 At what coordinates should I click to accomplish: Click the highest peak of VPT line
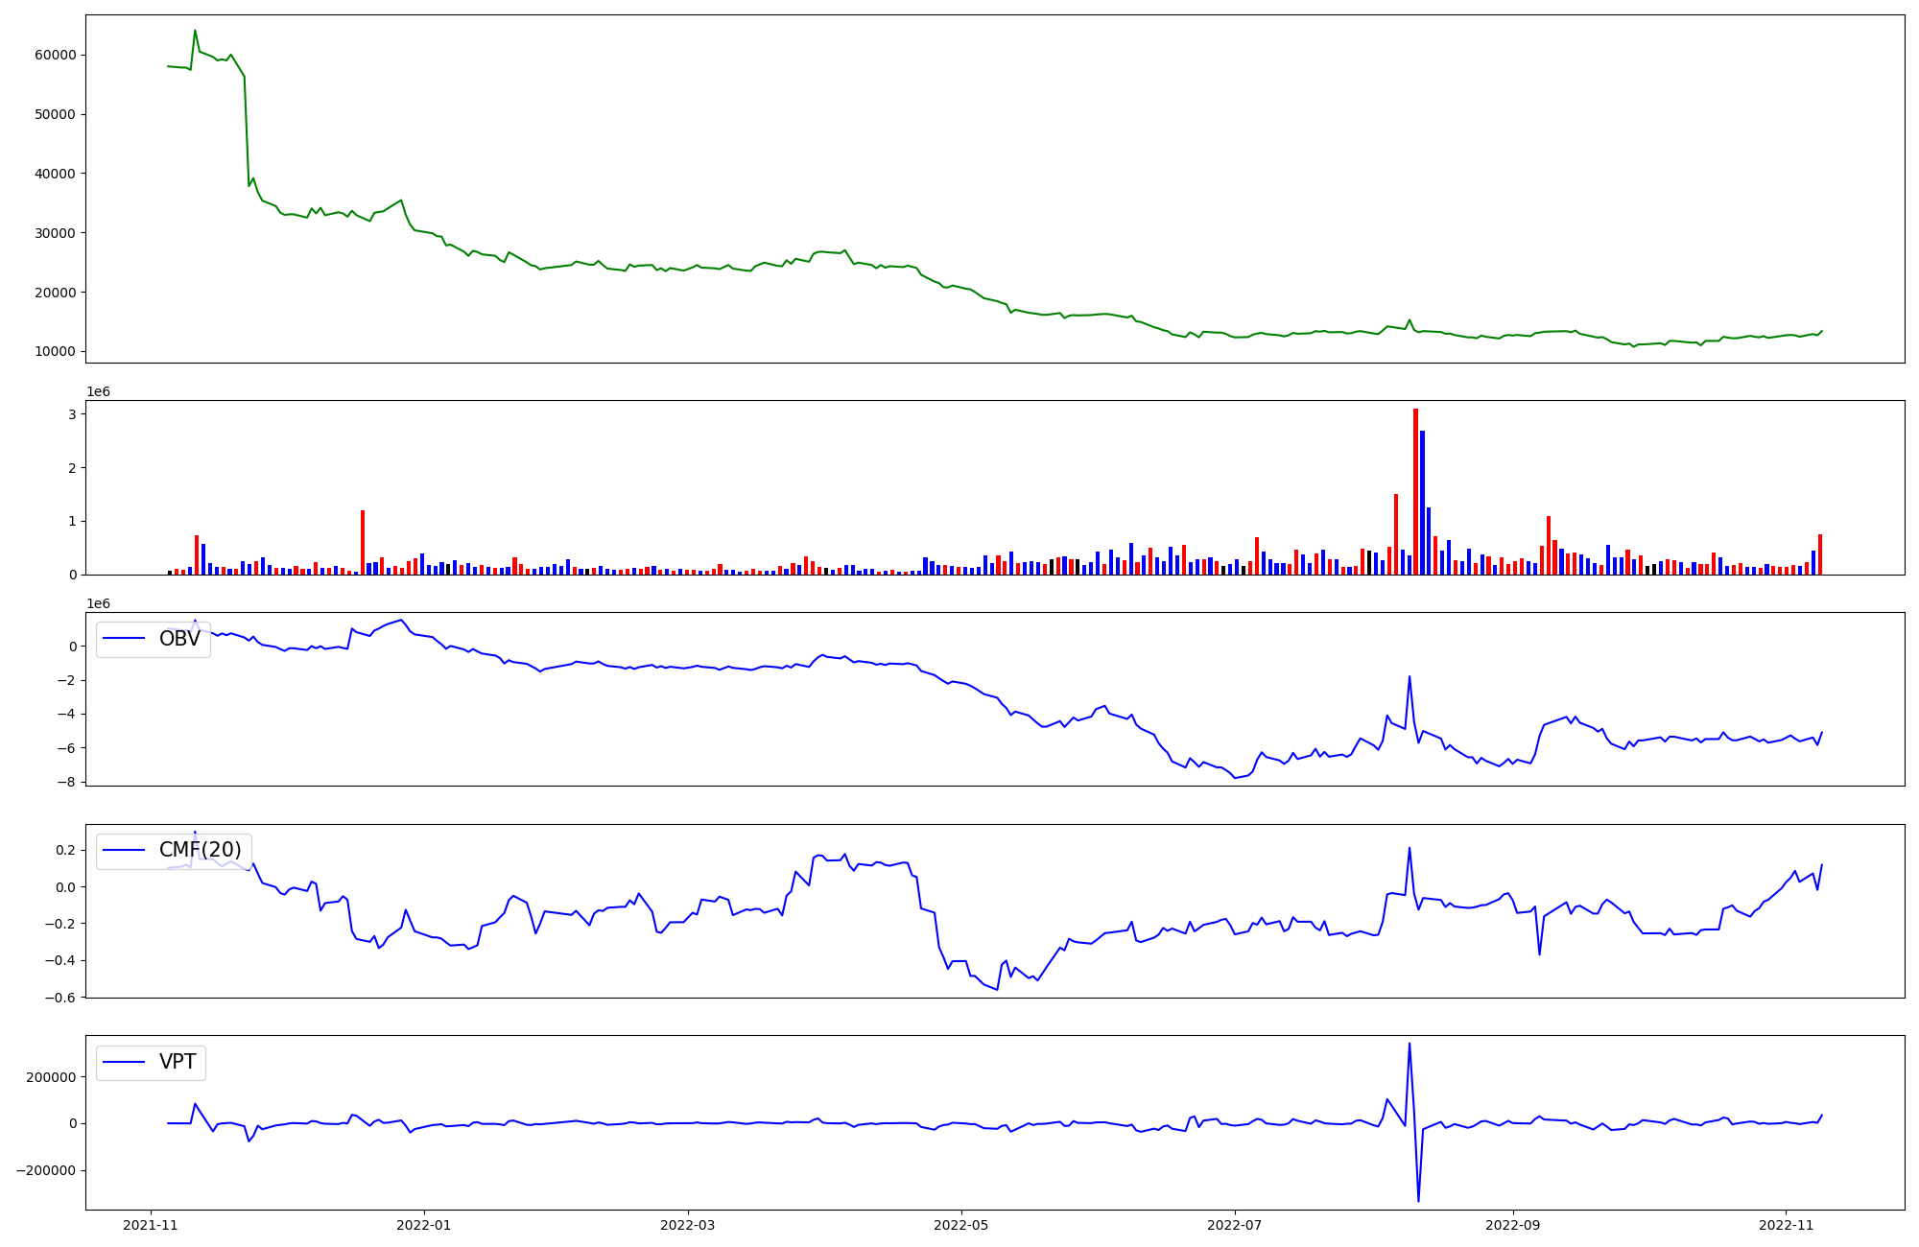(x=1409, y=1044)
